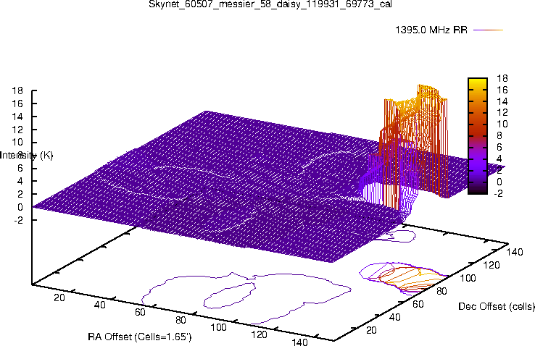
Task: Click the 12 tick on the Intensity axis
Action: coord(17,130)
